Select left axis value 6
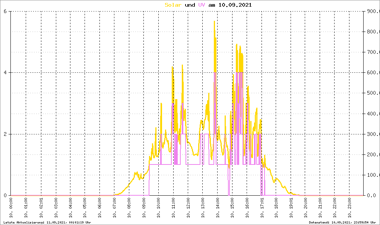 point(5,12)
